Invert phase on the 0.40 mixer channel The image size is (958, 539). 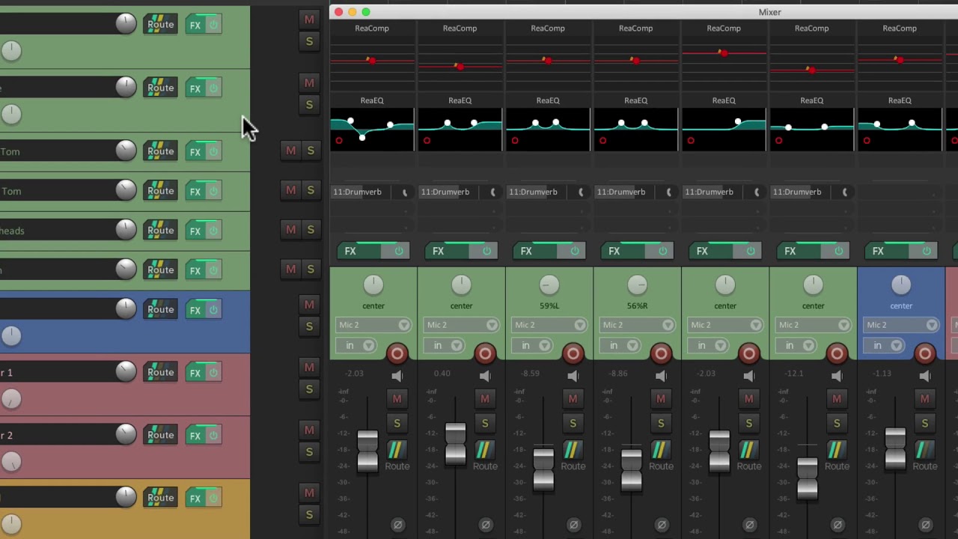coord(486,525)
